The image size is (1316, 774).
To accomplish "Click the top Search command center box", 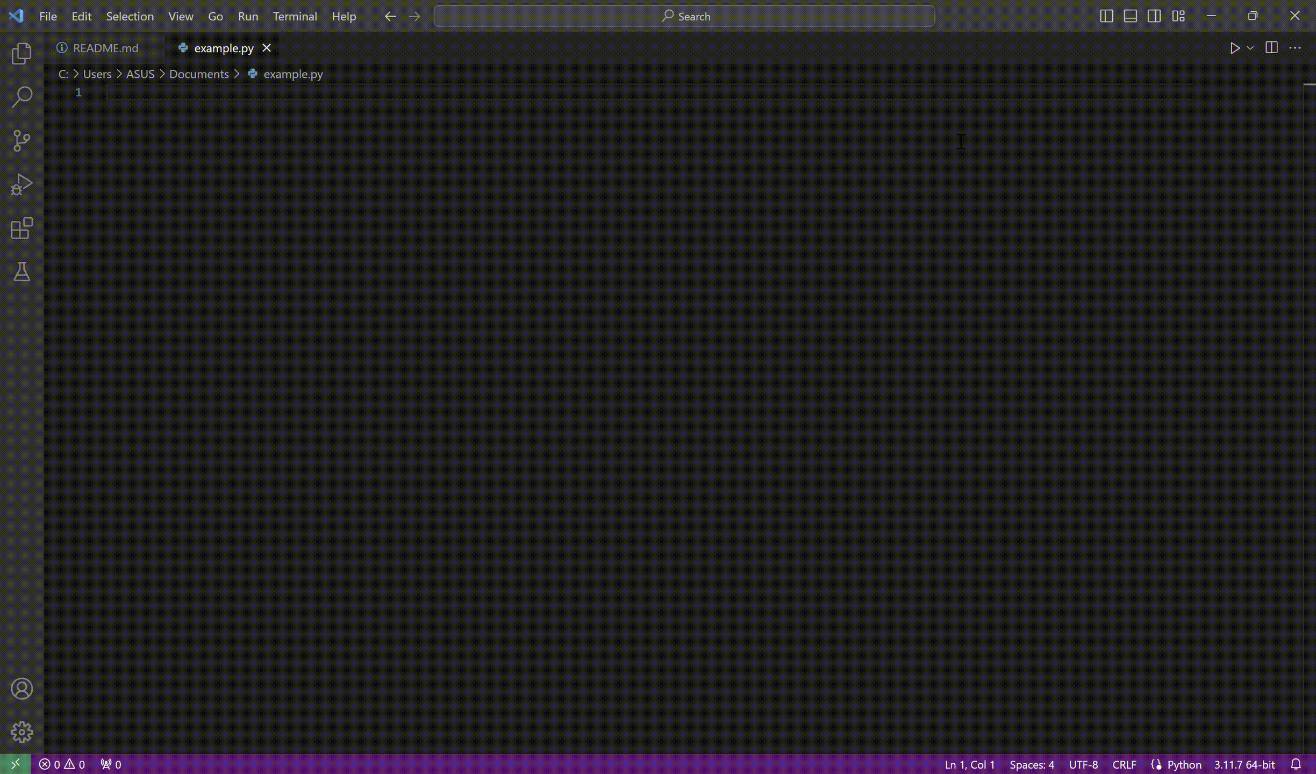I will click(x=684, y=16).
